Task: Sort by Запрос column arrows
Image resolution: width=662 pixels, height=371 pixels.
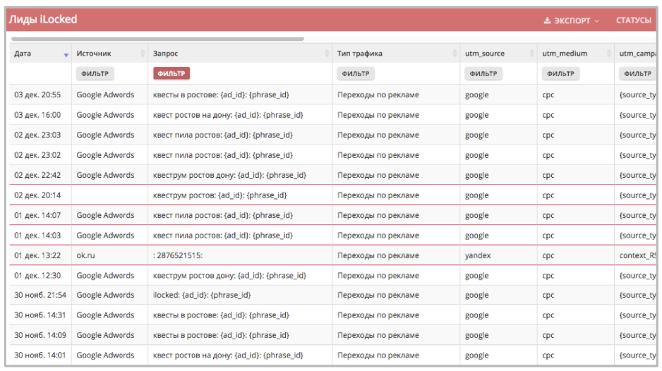Action: [327, 53]
